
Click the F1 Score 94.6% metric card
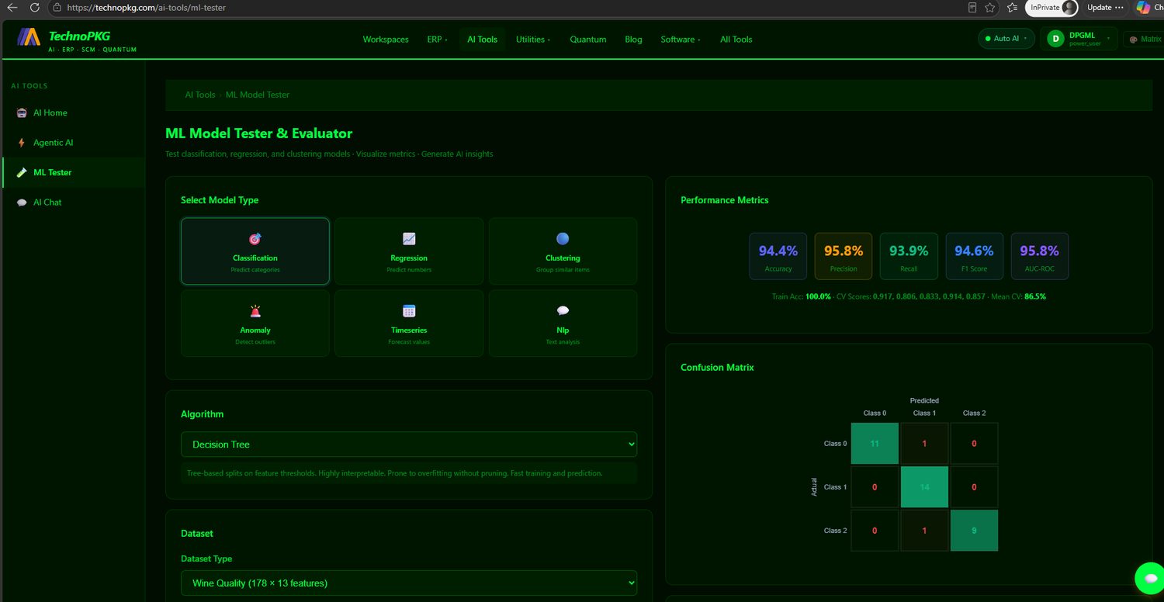(x=974, y=256)
